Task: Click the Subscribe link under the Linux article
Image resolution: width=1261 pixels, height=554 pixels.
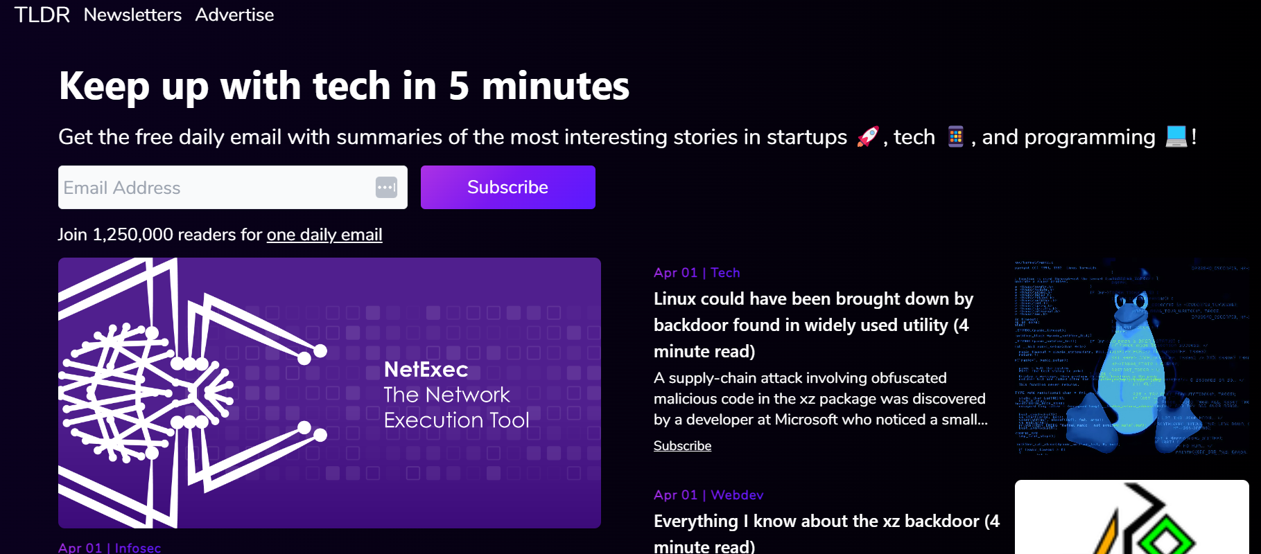Action: 682,446
